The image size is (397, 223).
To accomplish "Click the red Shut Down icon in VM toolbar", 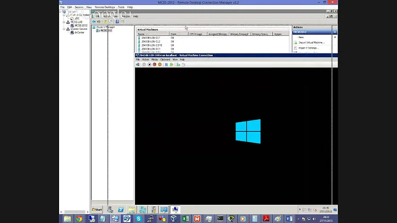I will point(154,65).
